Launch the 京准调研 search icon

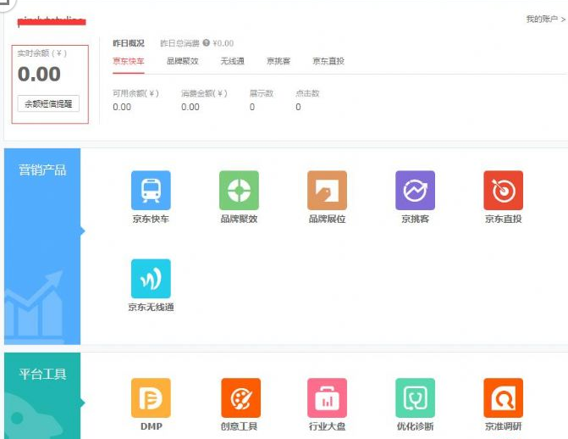click(503, 398)
